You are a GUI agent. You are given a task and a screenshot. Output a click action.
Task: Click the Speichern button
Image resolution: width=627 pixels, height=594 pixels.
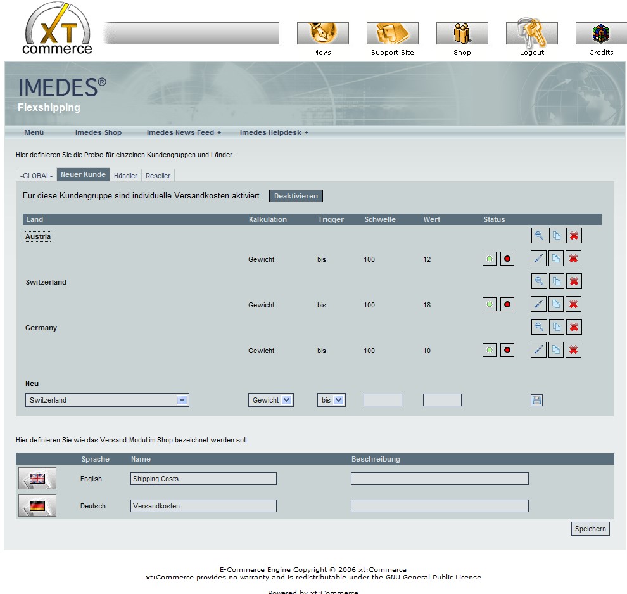pos(590,529)
